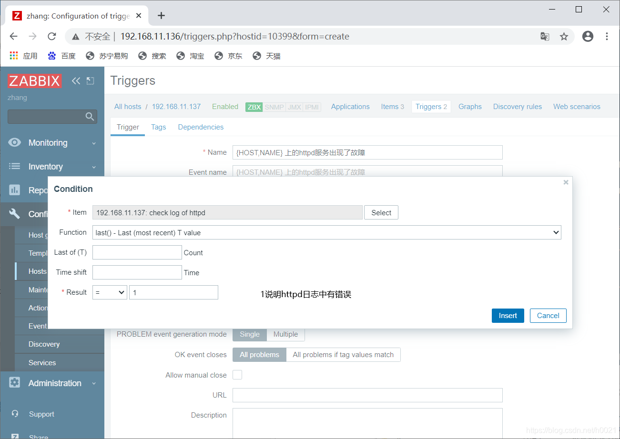
Task: Expand the Inventory menu section
Action: 52,167
